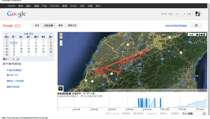Open YouTube in the top bar
The image size is (210, 119).
(54, 6)
